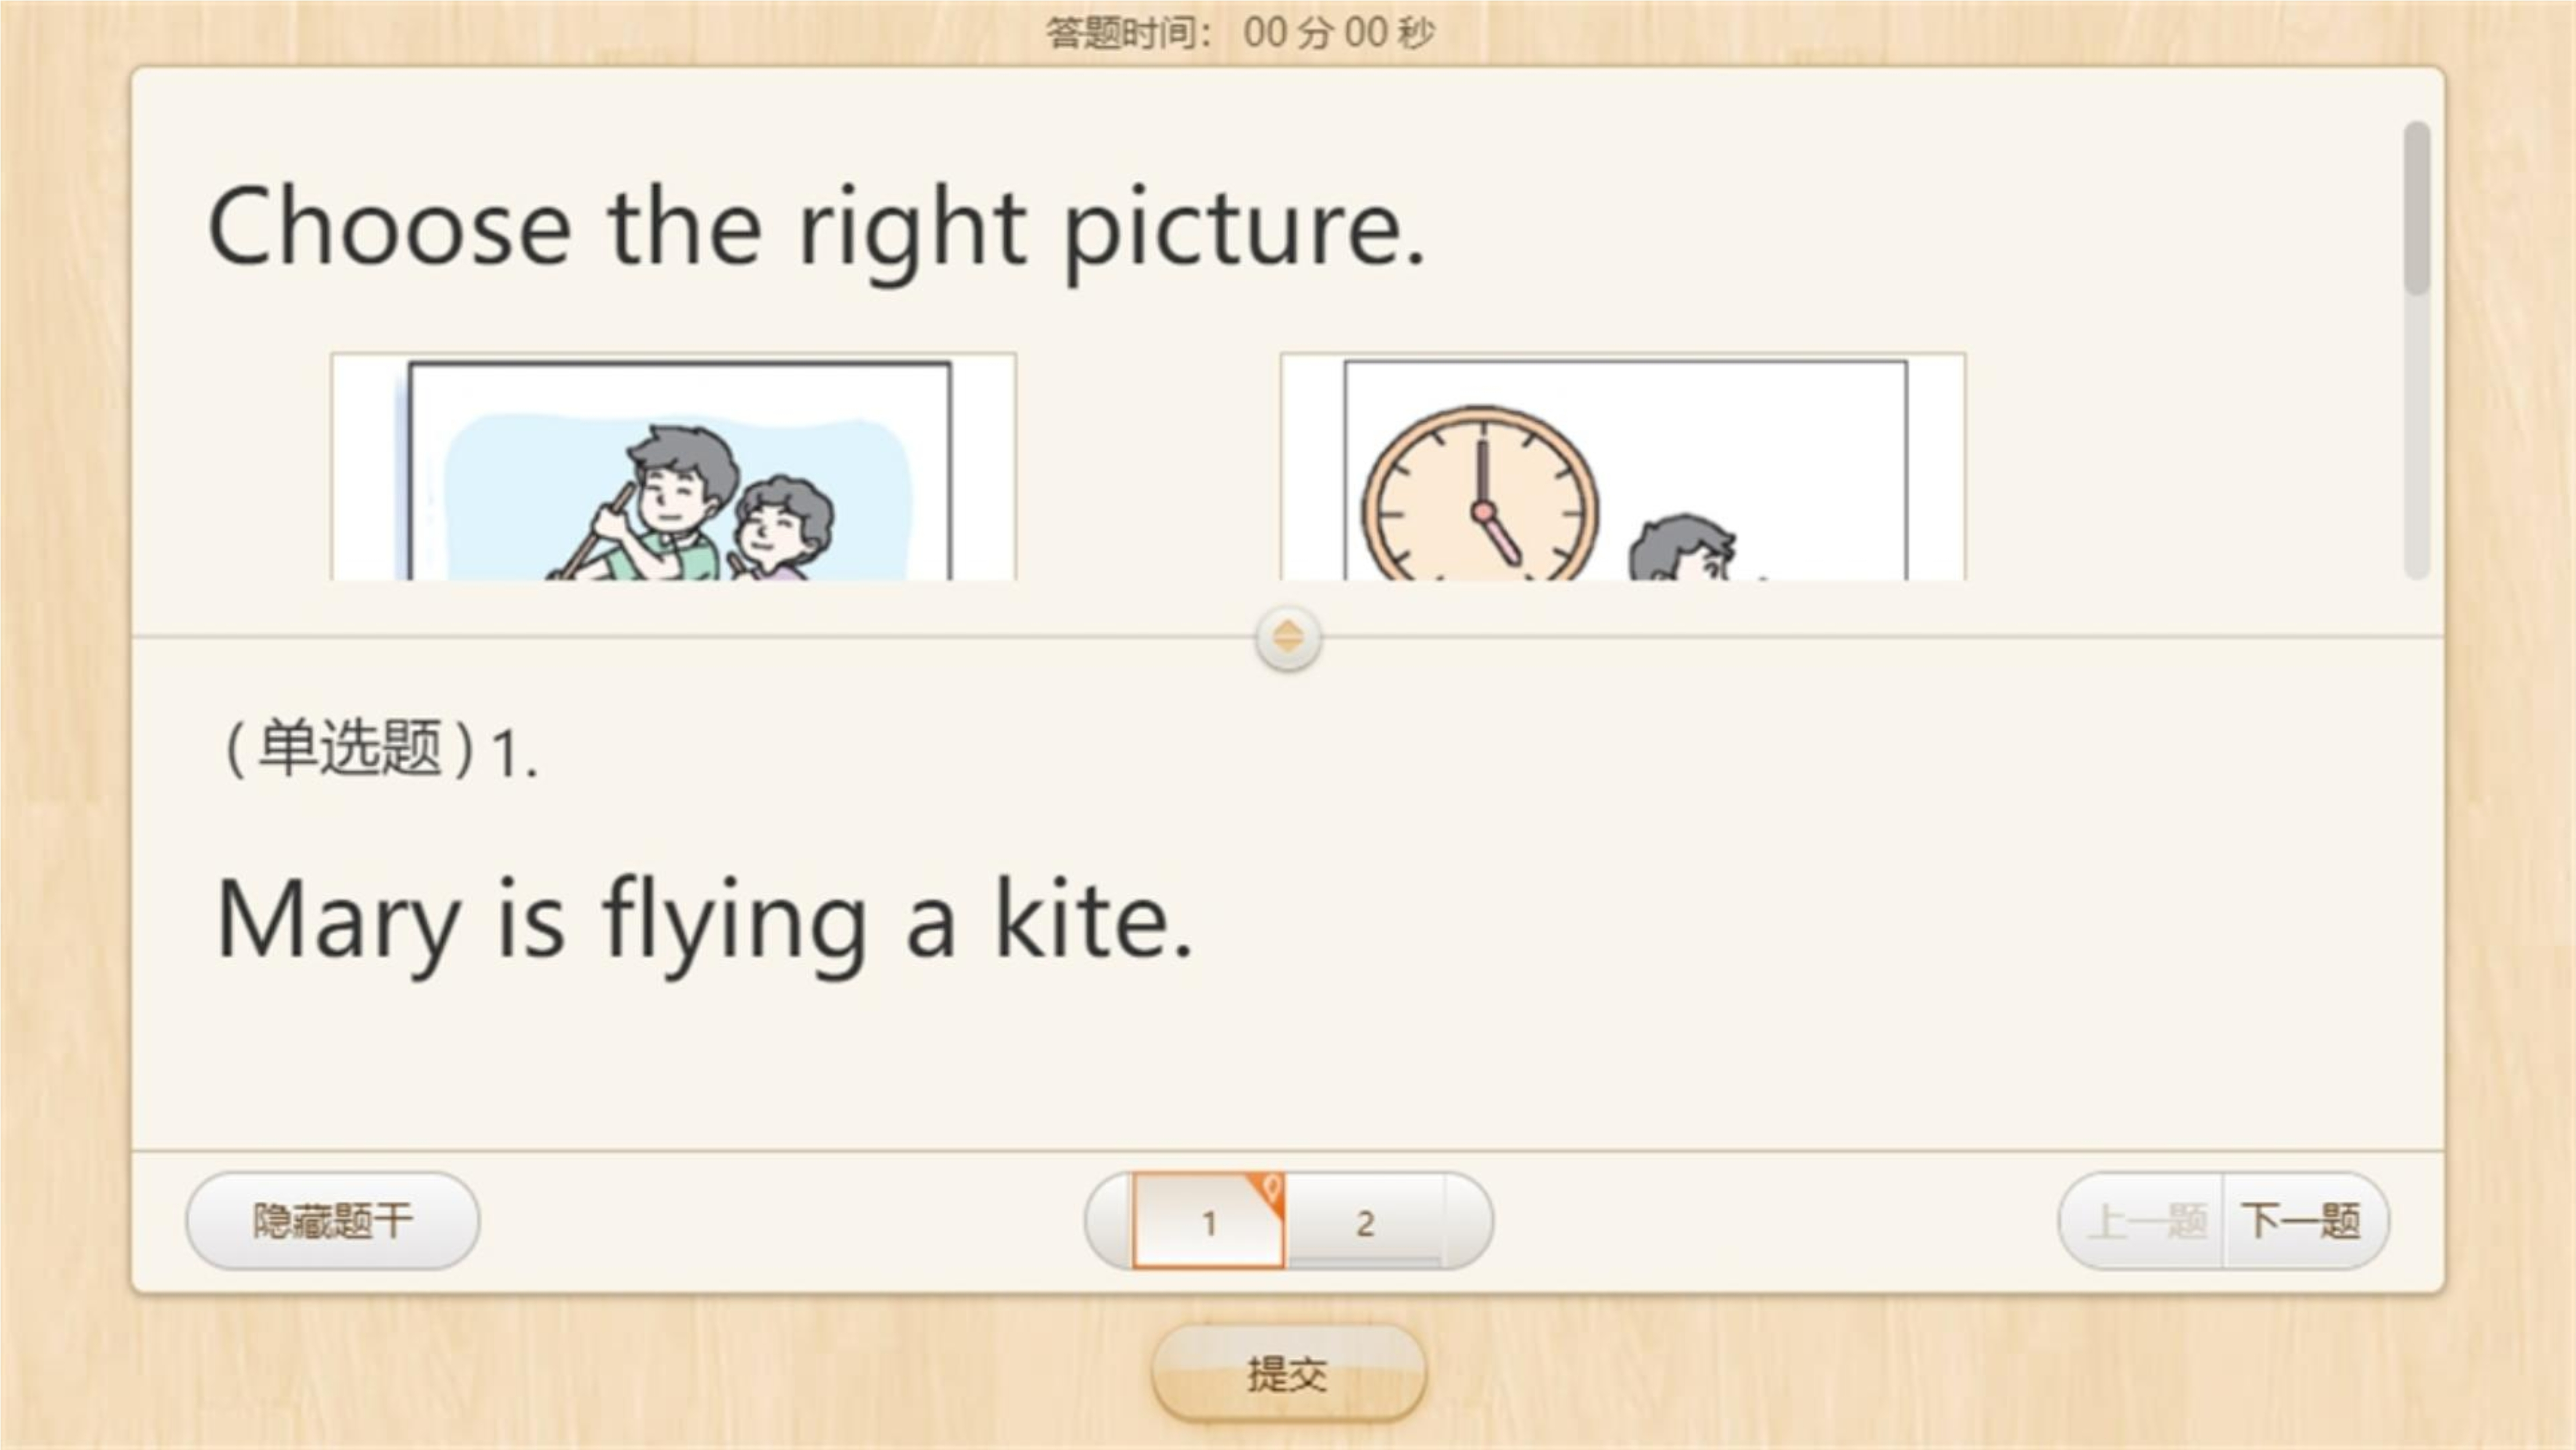Switch to question 2 tab
This screenshot has width=2576, height=1450.
point(1365,1222)
